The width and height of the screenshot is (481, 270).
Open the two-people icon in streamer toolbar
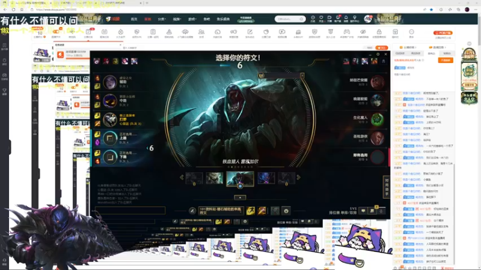tap(201, 33)
